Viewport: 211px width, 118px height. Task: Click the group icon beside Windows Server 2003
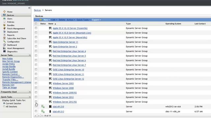click(x=50, y=83)
